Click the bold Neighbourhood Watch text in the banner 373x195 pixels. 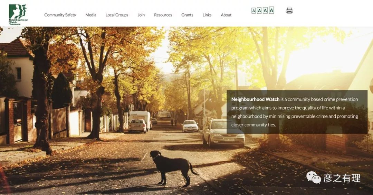(x=255, y=99)
